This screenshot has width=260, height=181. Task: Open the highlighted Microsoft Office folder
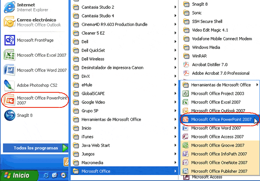(96, 171)
